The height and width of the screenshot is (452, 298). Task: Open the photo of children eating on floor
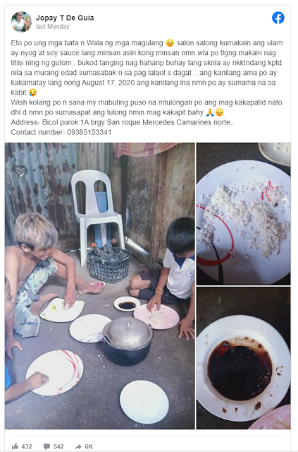[x=100, y=285]
